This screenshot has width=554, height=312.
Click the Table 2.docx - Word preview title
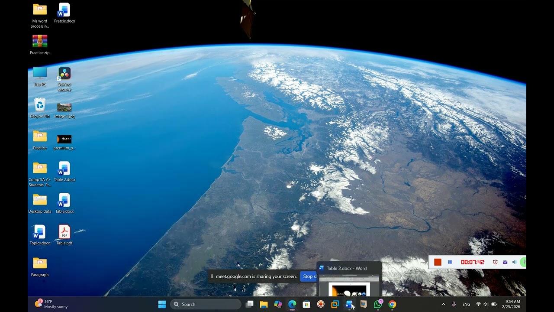(x=347, y=268)
